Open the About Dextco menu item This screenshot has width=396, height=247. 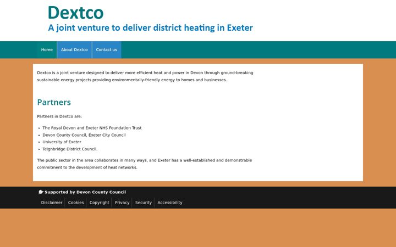pos(74,49)
